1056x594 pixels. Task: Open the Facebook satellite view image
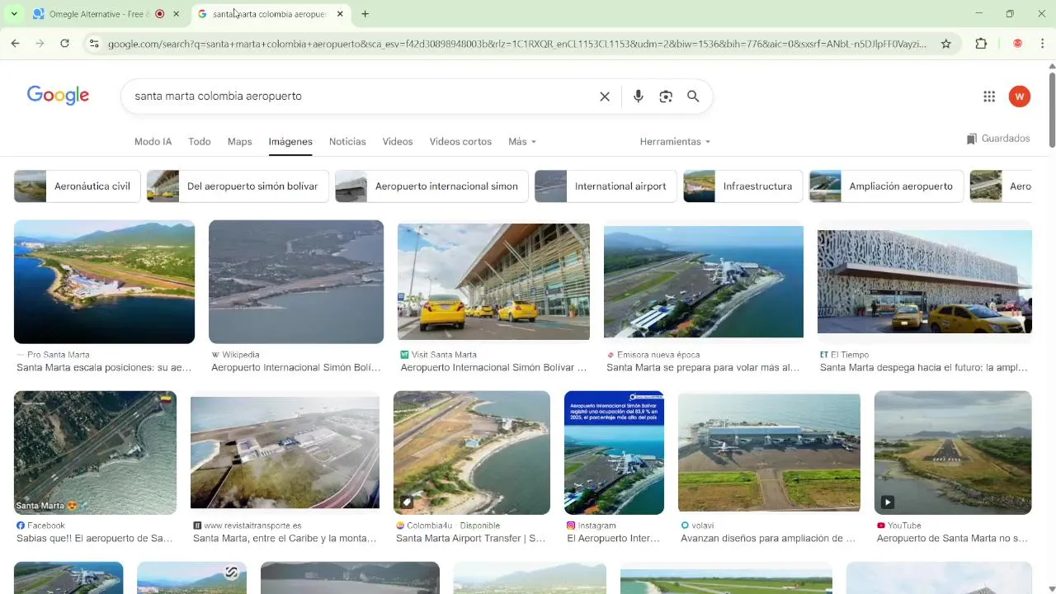(x=95, y=453)
